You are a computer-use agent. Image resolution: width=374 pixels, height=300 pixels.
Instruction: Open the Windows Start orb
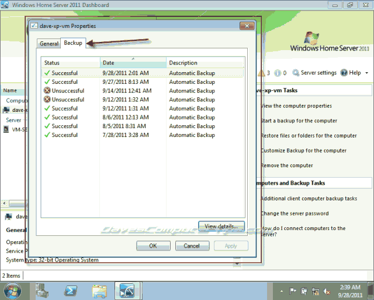[12, 291]
